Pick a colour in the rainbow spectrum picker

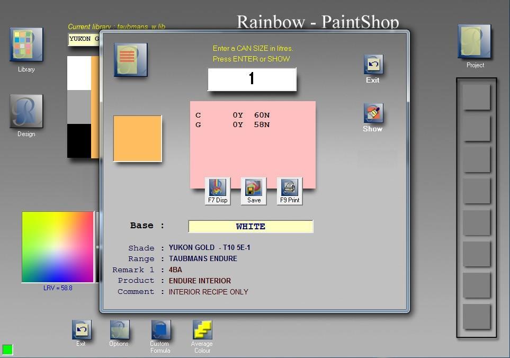tap(58, 247)
